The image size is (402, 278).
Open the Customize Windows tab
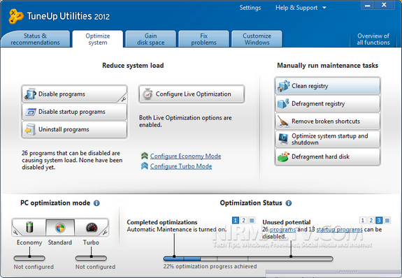(257, 39)
